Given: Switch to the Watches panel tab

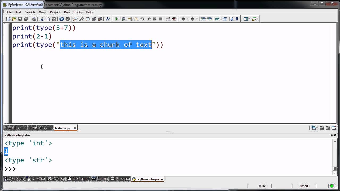Looking at the screenshot, I should pos(56,179).
